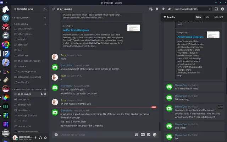Open the lore channel

[x=30, y=50]
